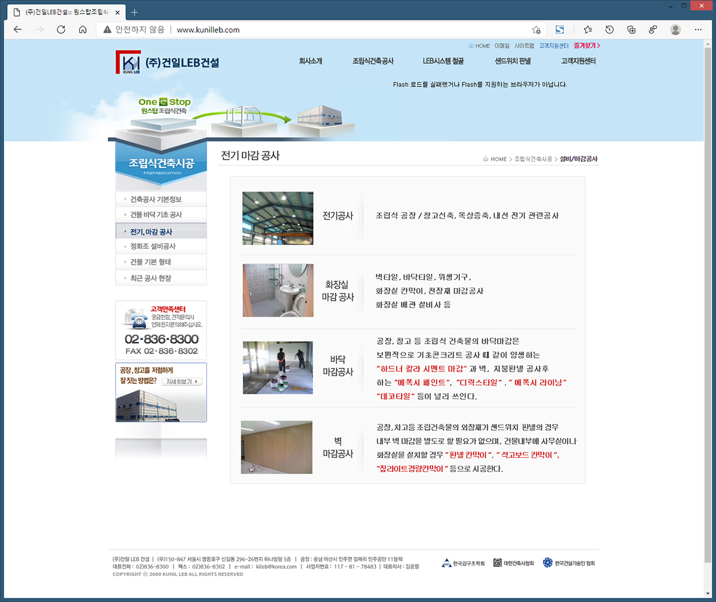Viewport: 716px width, 602px height.
Task: Open 최근 공사 현장 sidebar item
Action: [x=150, y=278]
